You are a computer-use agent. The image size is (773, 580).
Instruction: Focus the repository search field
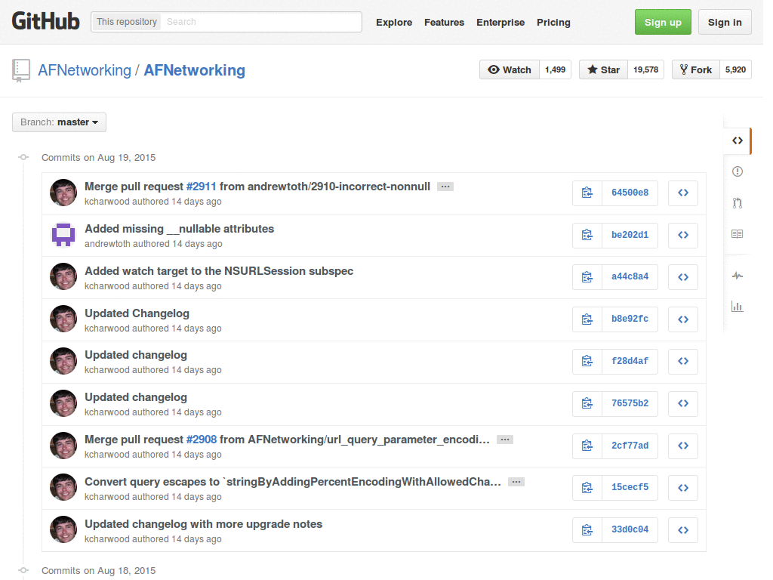pyautogui.click(x=261, y=22)
